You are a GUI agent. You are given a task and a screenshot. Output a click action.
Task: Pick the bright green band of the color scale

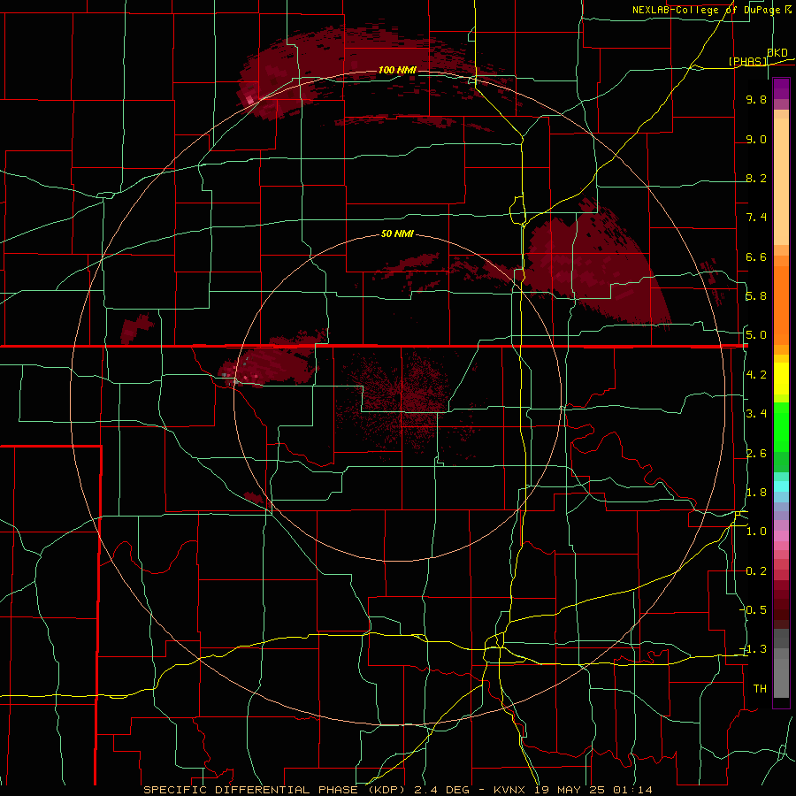pyautogui.click(x=781, y=427)
